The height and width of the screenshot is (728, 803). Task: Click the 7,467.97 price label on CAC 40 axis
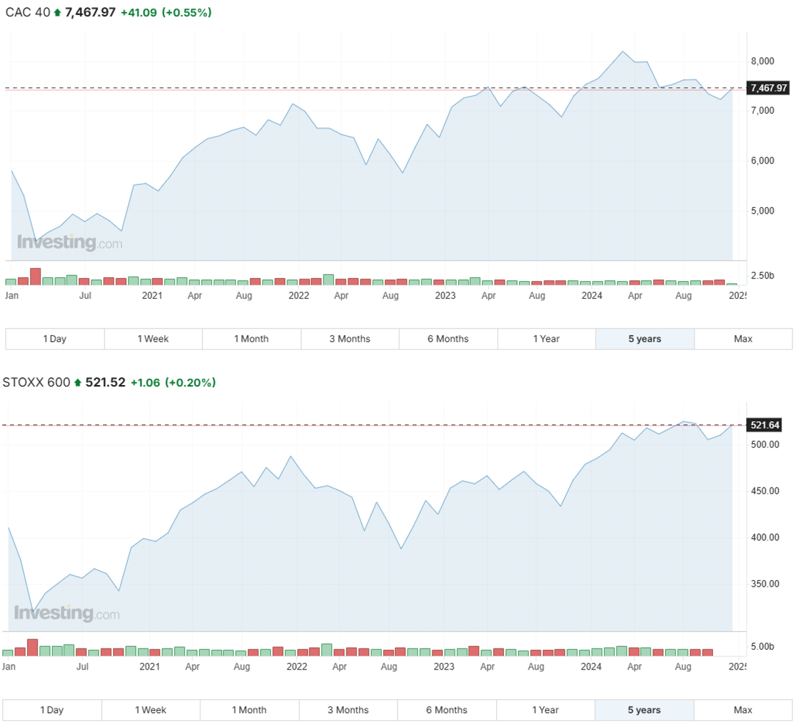[768, 88]
